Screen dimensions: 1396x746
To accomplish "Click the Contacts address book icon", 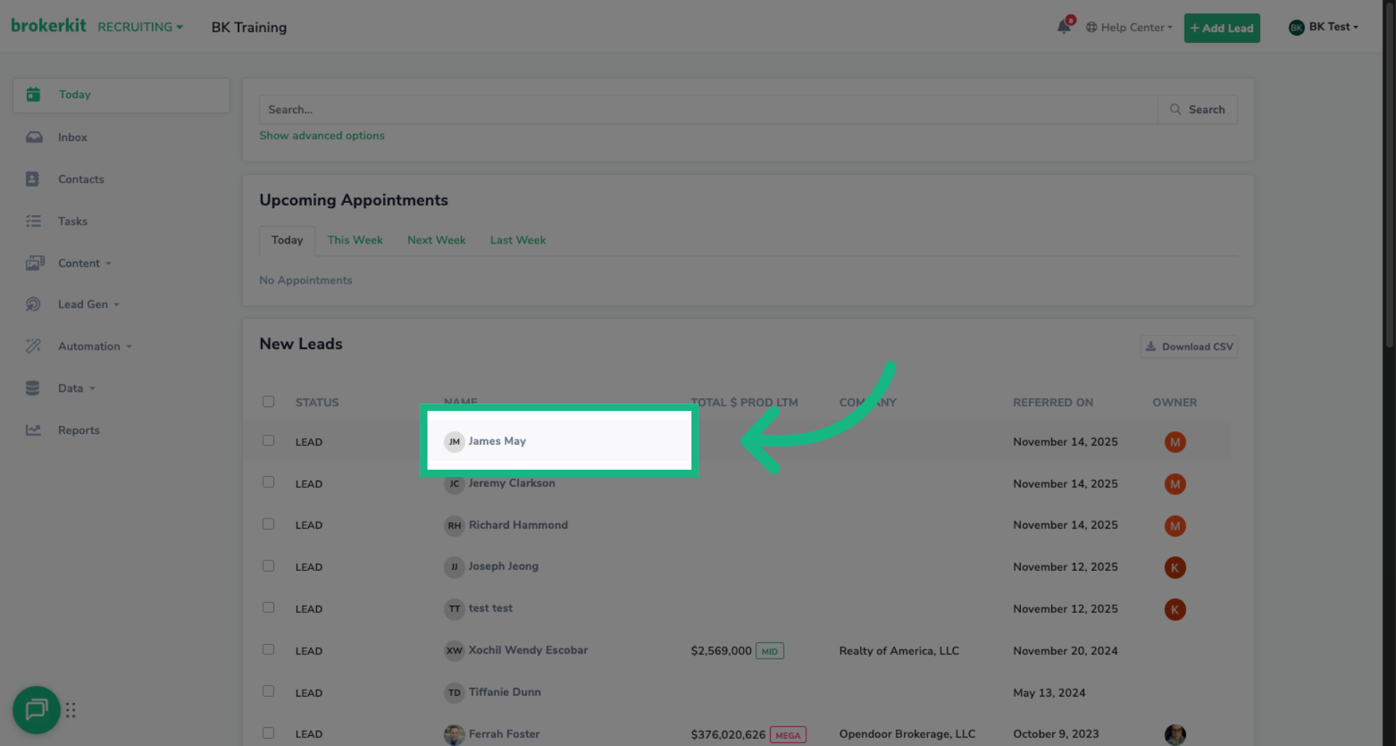I will 33,179.
